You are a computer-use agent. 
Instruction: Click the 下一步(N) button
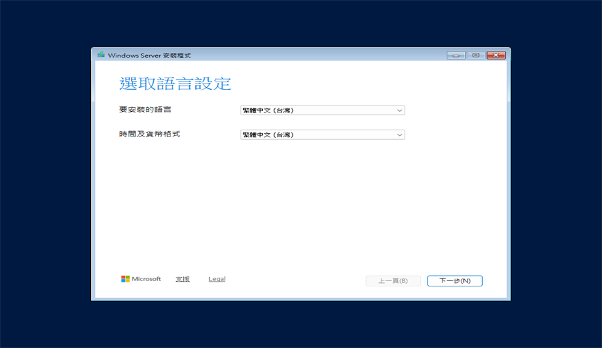[x=455, y=281]
